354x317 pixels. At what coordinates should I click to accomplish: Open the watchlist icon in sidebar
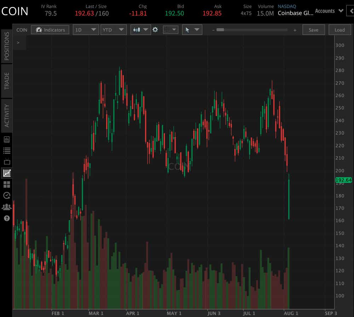pos(6,150)
